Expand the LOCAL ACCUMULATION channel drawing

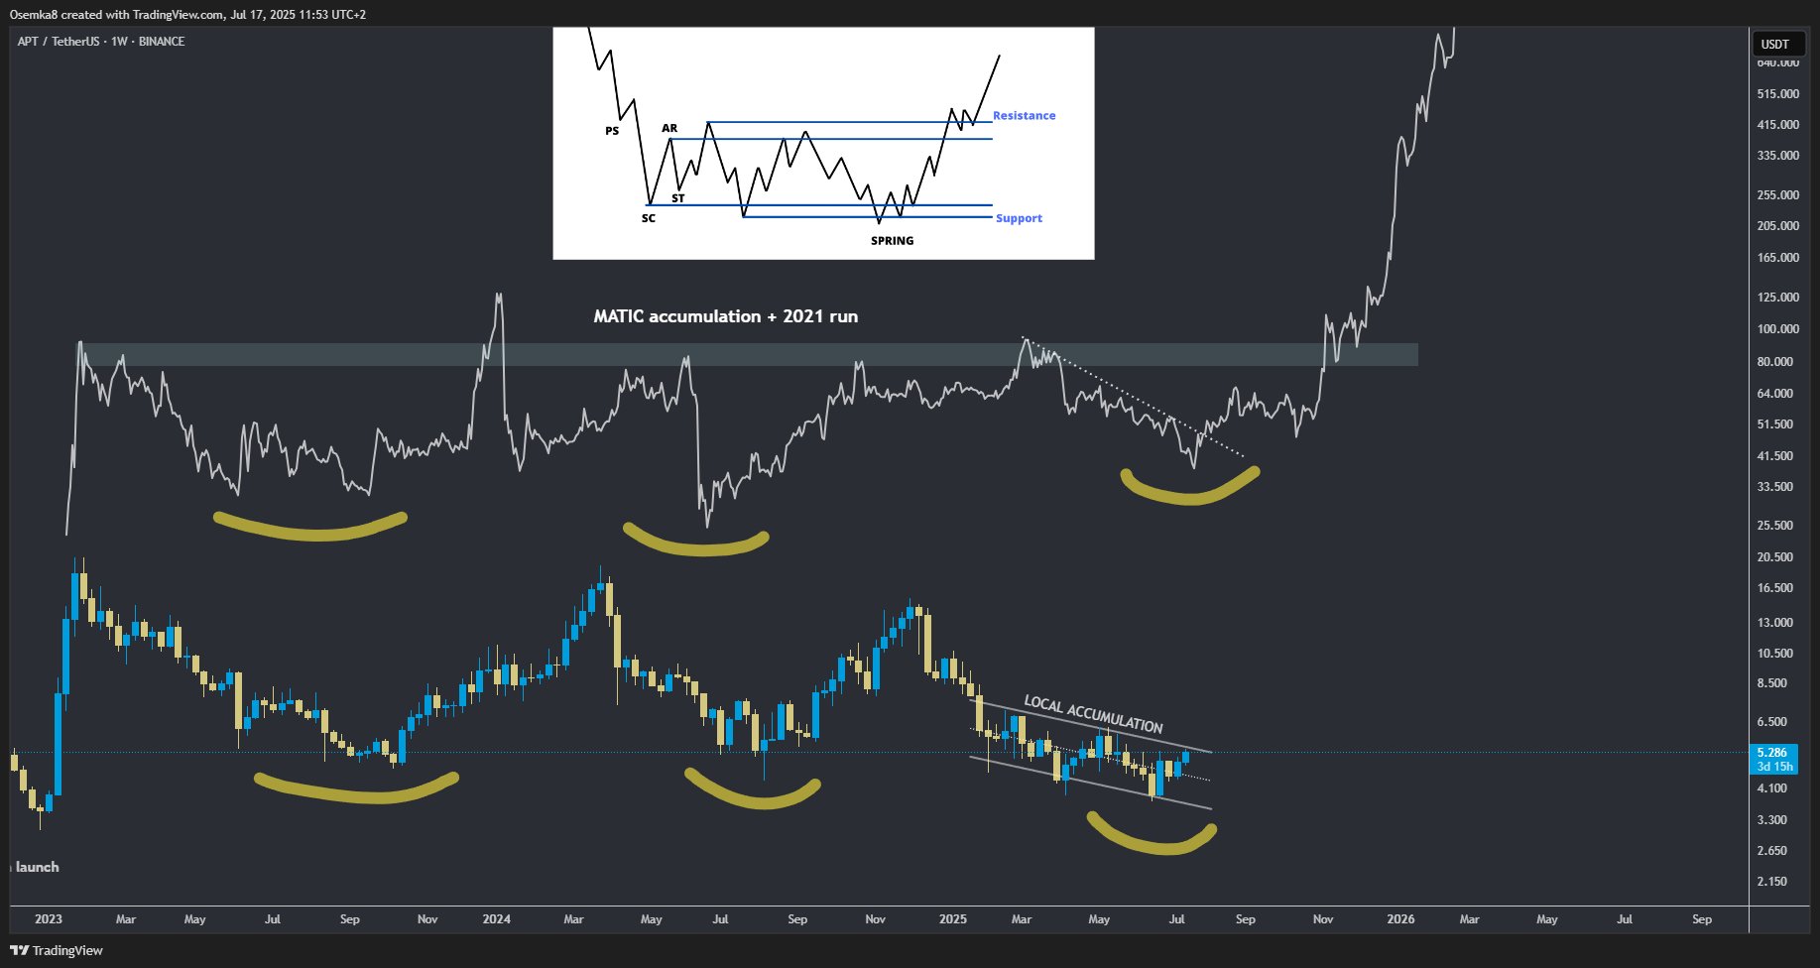tap(1093, 709)
